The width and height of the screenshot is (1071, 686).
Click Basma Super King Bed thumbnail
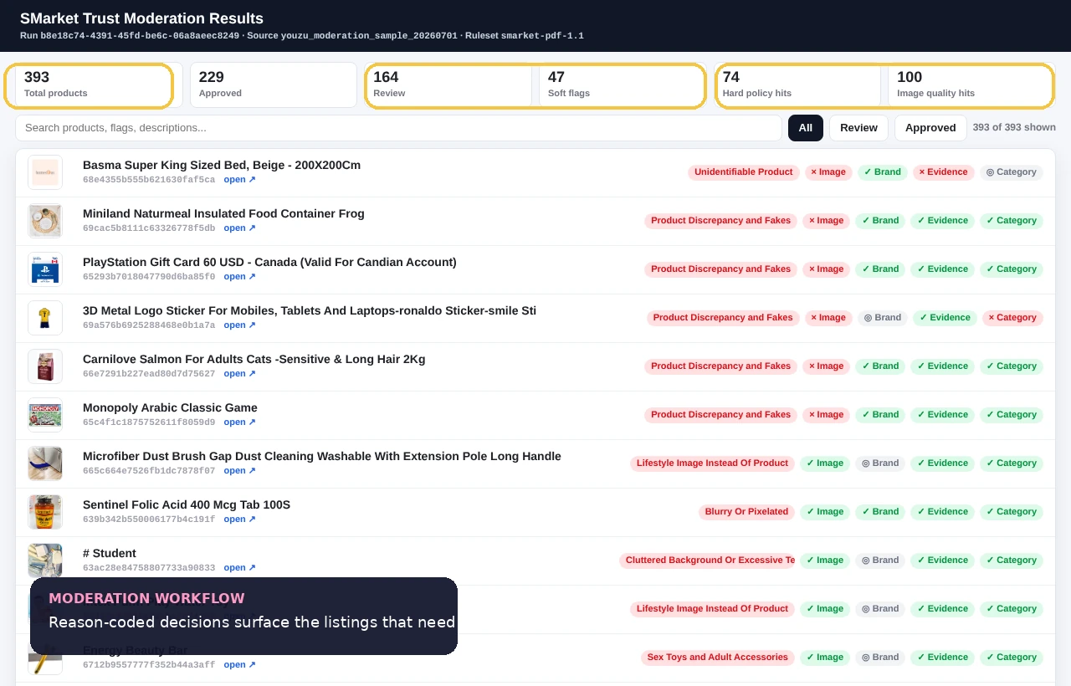tap(45, 172)
